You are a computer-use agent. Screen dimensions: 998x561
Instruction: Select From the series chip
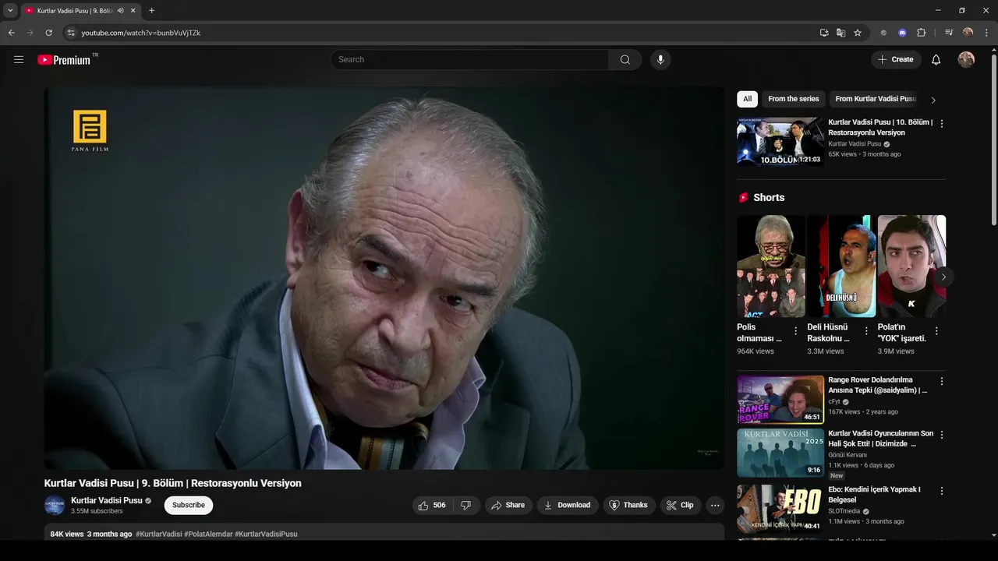point(794,99)
